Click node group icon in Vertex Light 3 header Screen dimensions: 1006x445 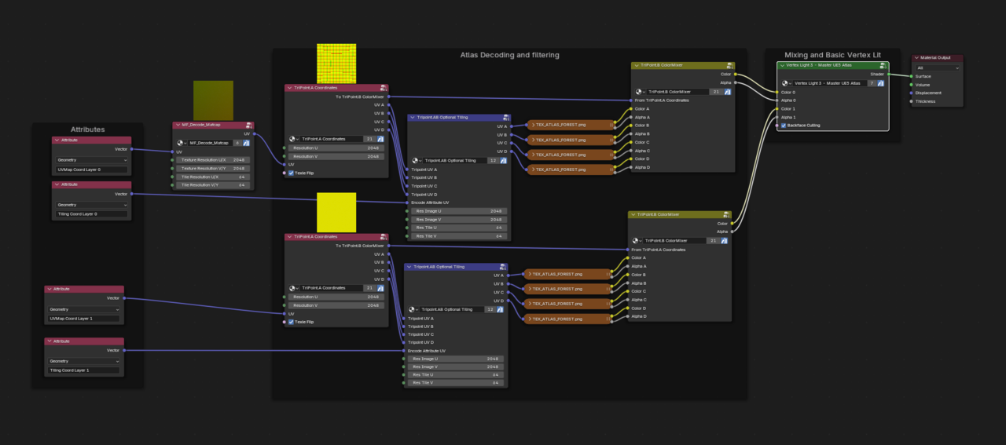pos(883,65)
